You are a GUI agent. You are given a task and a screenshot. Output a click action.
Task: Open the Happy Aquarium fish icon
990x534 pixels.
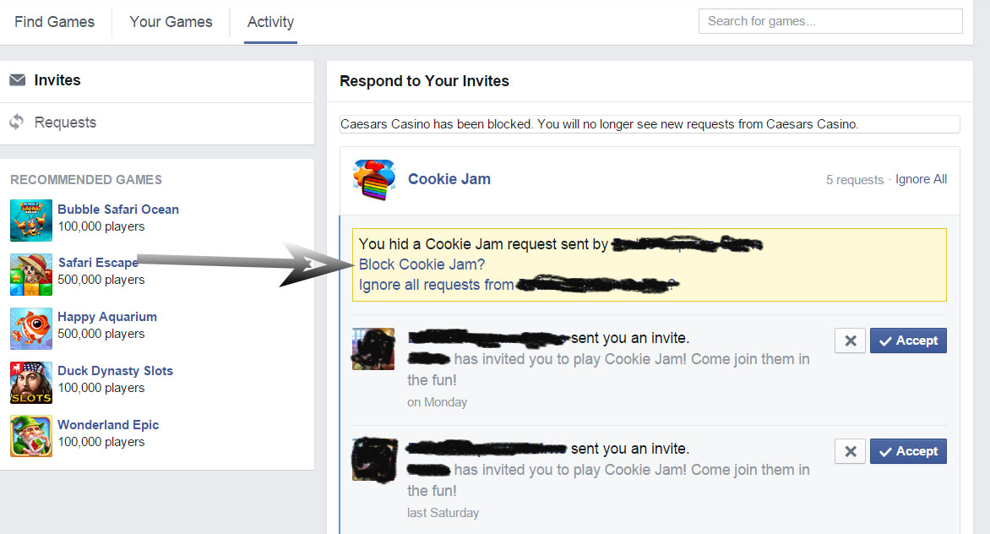tap(31, 328)
